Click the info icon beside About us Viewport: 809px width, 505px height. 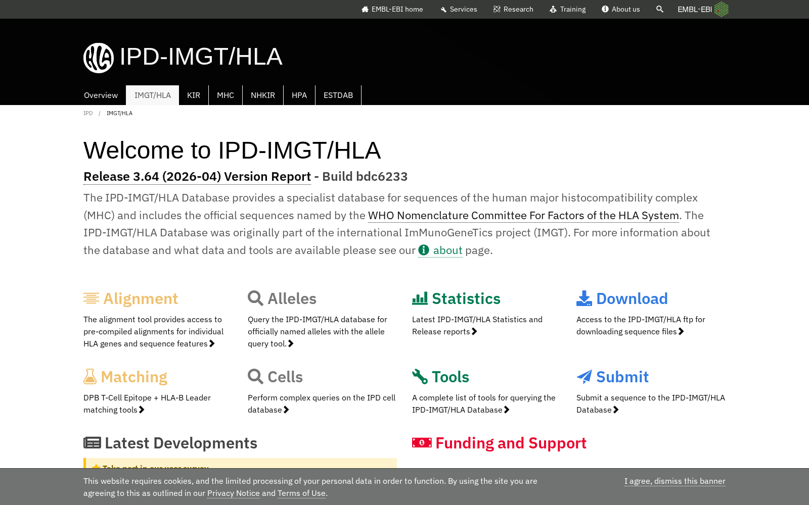(x=605, y=9)
